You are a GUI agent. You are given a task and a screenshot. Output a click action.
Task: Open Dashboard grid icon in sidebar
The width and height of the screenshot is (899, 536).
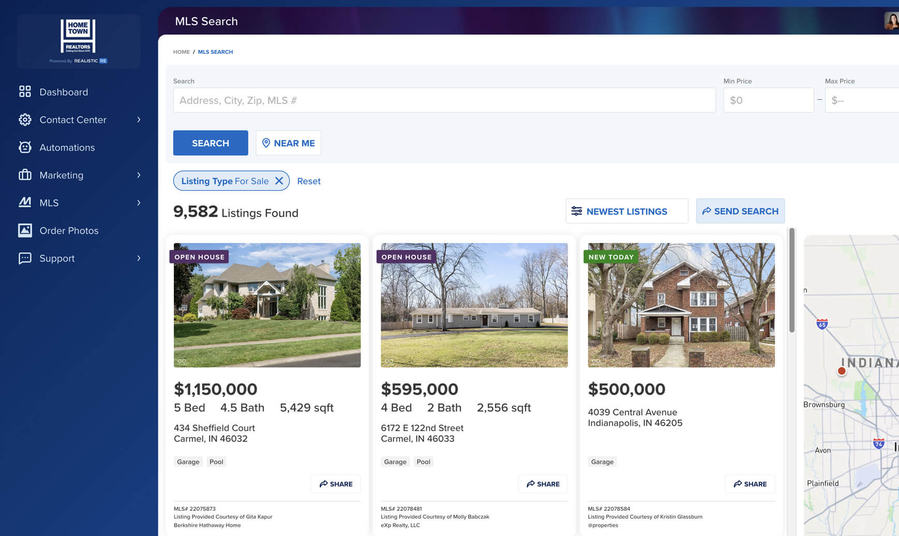(x=25, y=91)
